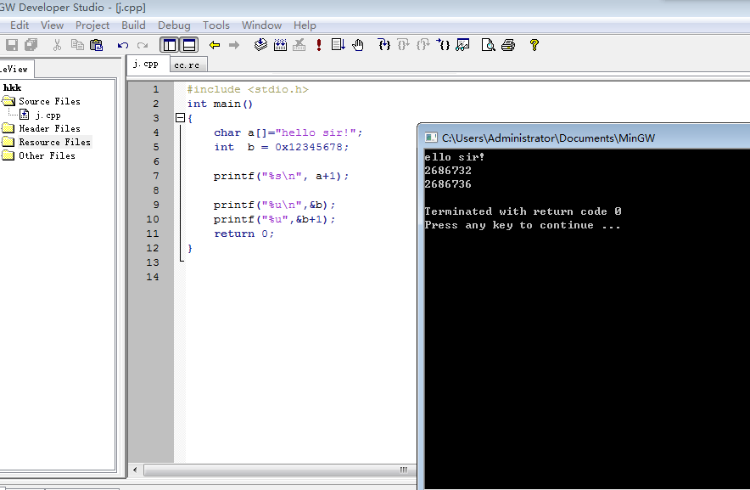Click line number 14 in the gutter
The width and height of the screenshot is (750, 490).
coord(153,277)
